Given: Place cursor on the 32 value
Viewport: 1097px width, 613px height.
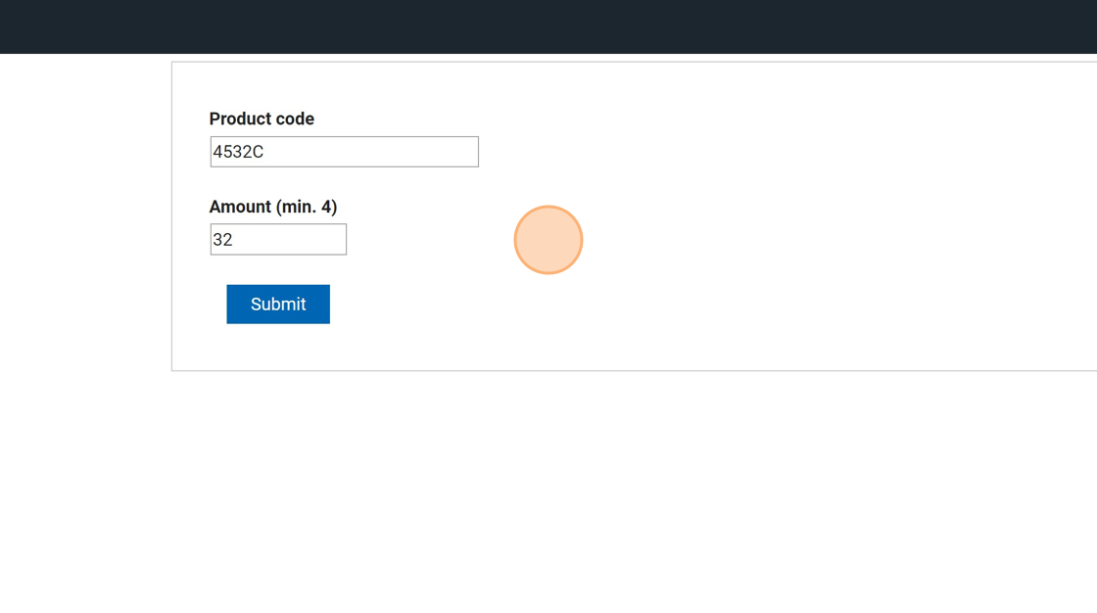Looking at the screenshot, I should 223,240.
